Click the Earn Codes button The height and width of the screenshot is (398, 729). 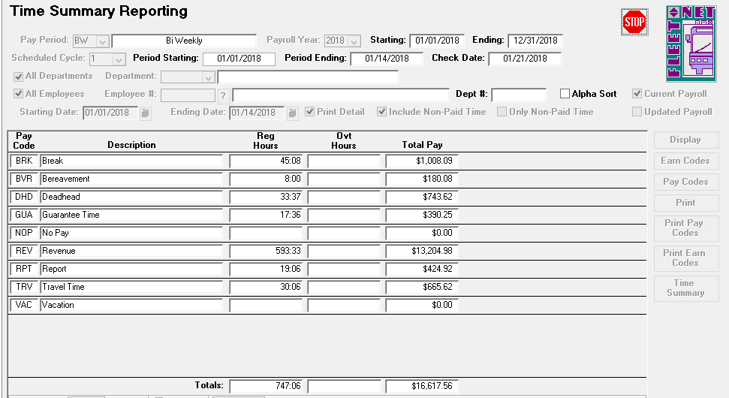tap(685, 161)
